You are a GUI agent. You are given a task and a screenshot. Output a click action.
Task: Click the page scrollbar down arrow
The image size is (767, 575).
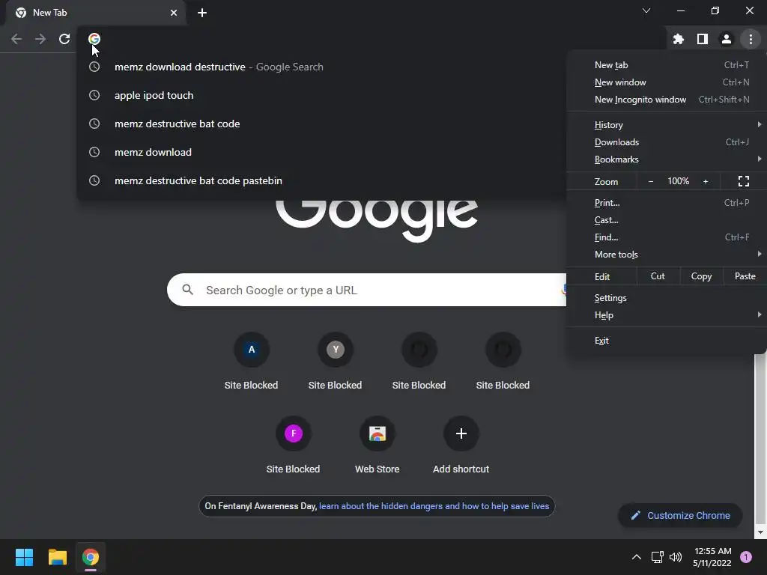760,532
